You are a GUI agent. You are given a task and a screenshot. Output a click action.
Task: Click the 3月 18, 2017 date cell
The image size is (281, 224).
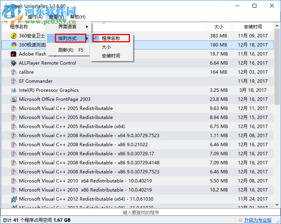click(253, 90)
